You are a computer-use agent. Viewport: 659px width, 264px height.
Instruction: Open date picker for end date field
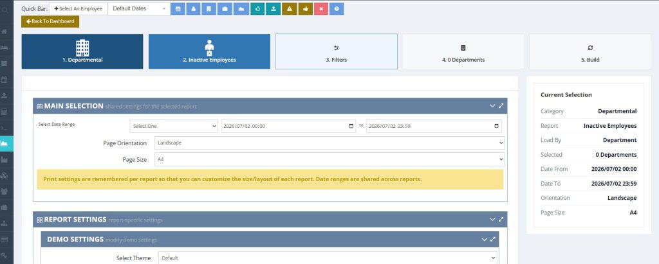(x=496, y=126)
